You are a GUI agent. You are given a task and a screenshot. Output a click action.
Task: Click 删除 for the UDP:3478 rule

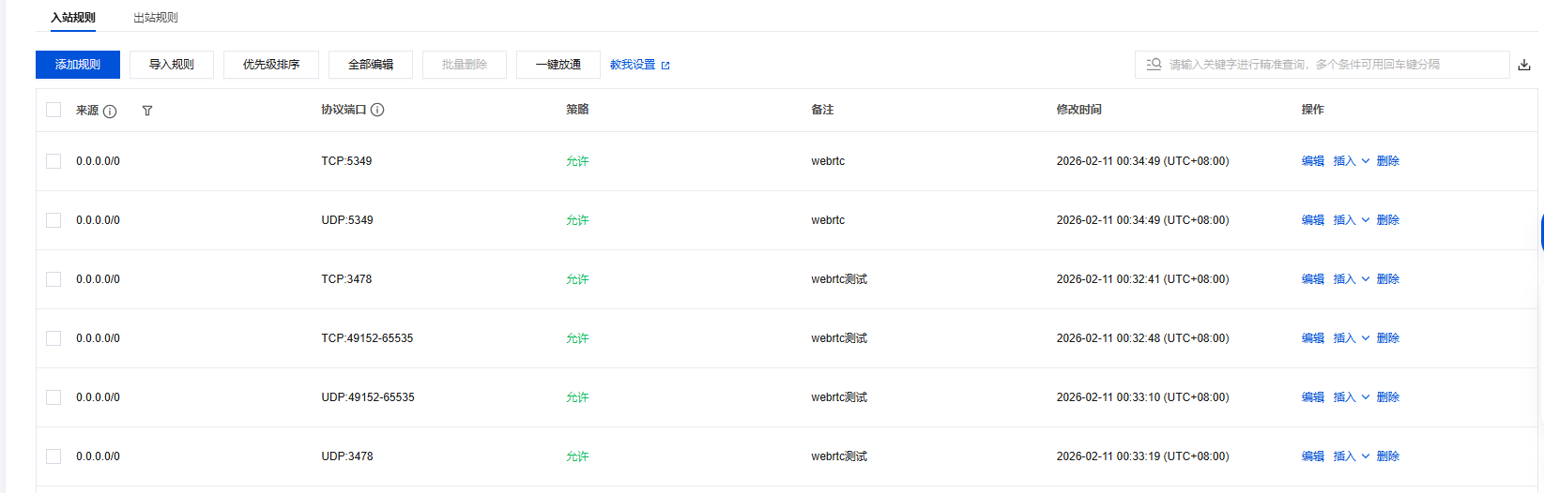point(1387,456)
